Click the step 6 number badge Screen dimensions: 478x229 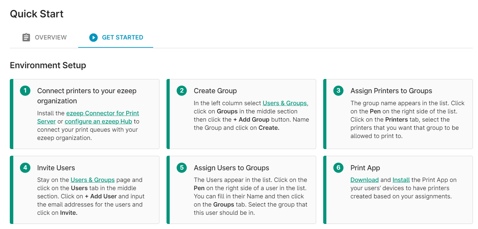[338, 167]
